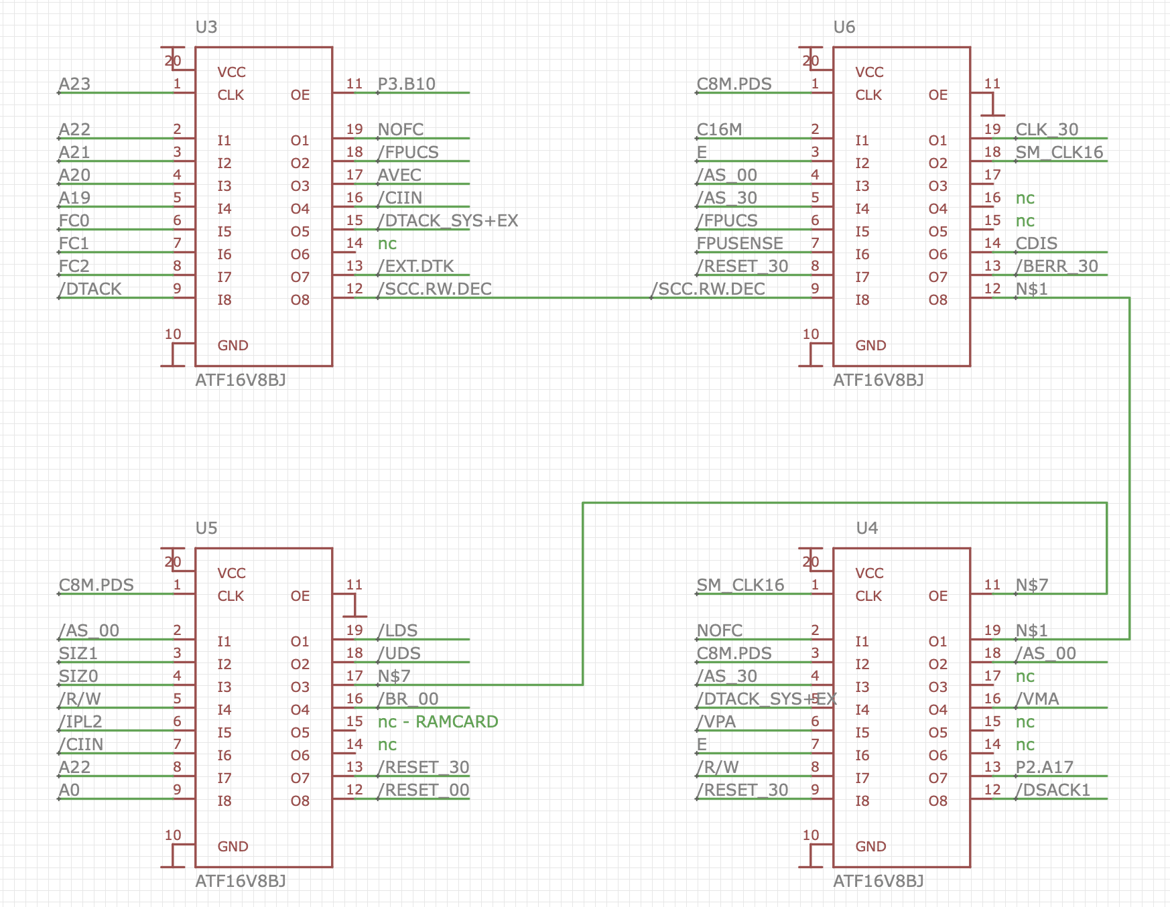Click SM_CLK16 label on U4 CLK pin
The height and width of the screenshot is (907, 1170).
(x=740, y=585)
